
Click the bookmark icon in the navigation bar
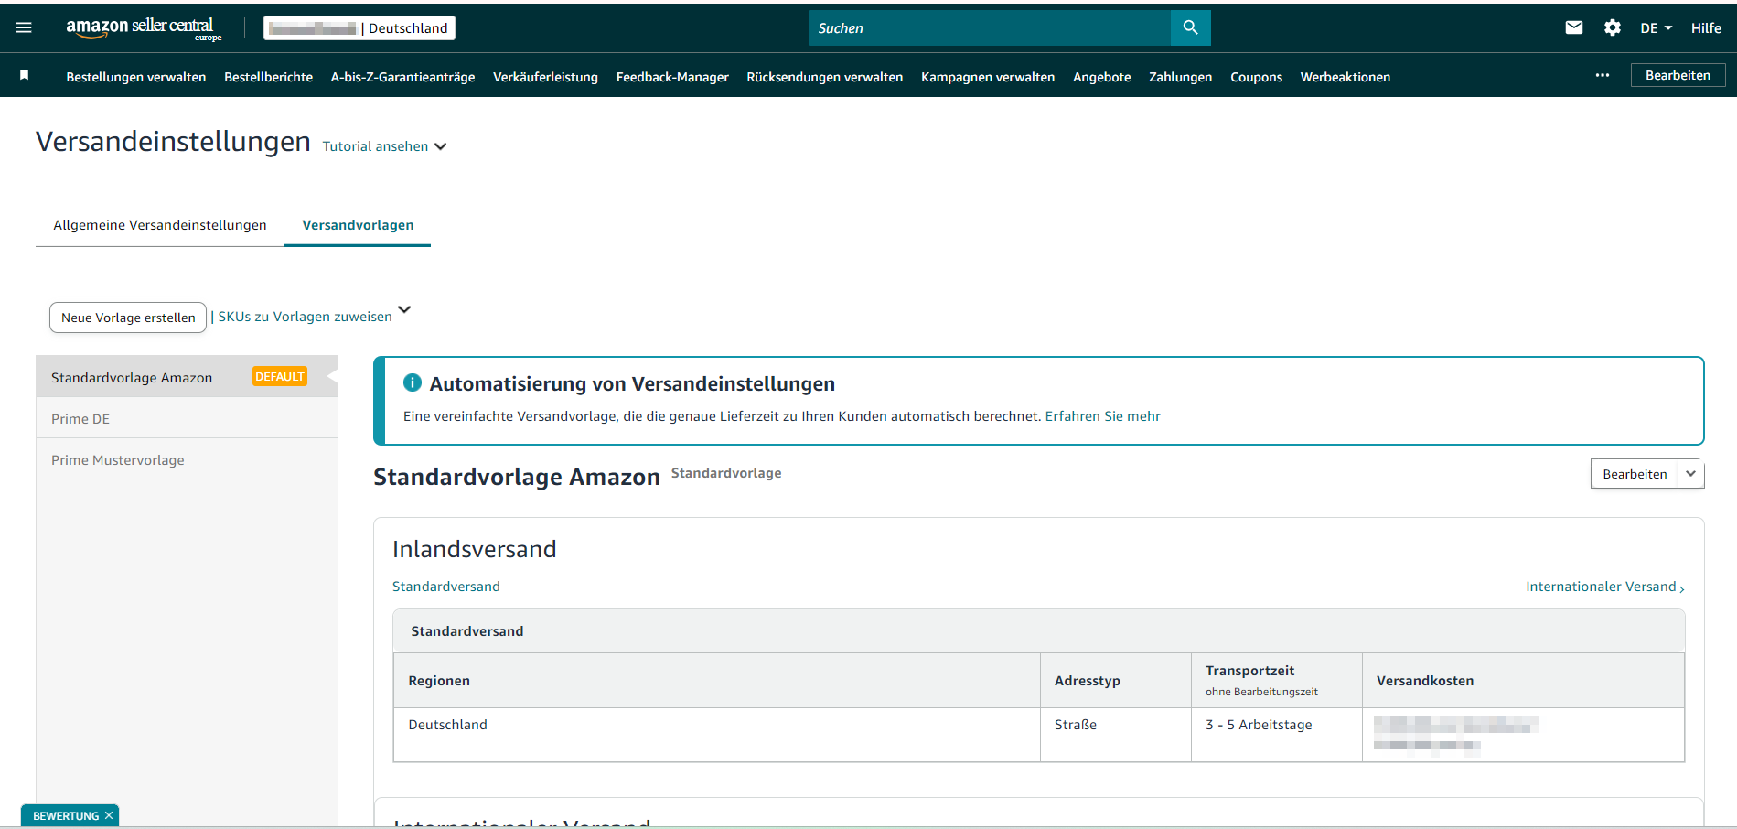25,75
